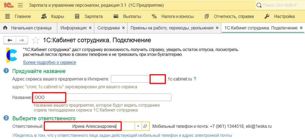Image resolution: width=305 pixels, height=139 pixels.
Task: Open the Кадры section
Action: tap(58, 17)
